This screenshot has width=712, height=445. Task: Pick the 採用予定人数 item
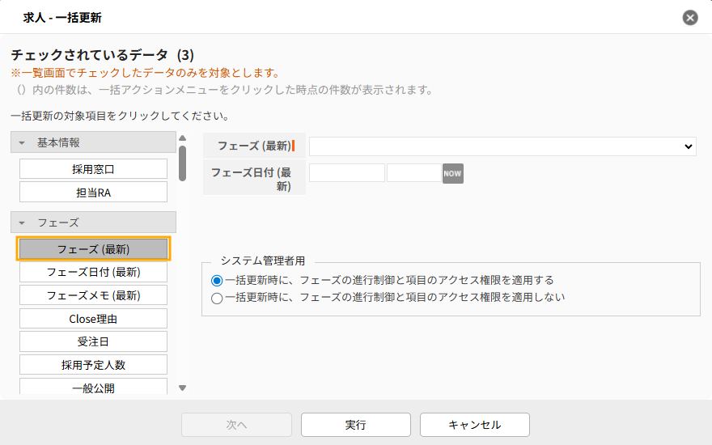(93, 365)
